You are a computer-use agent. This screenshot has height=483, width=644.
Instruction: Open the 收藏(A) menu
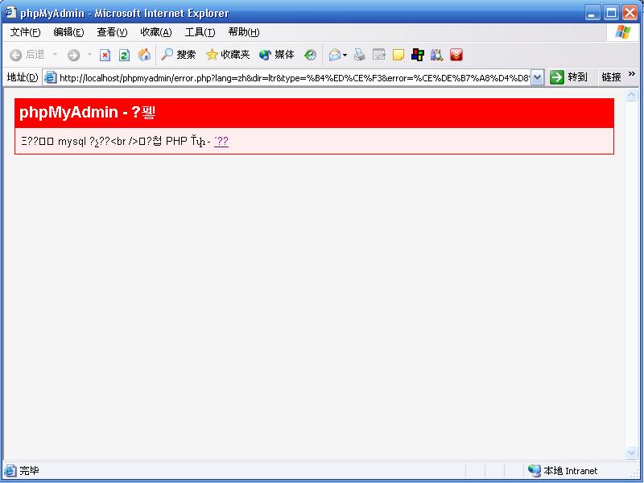click(156, 32)
